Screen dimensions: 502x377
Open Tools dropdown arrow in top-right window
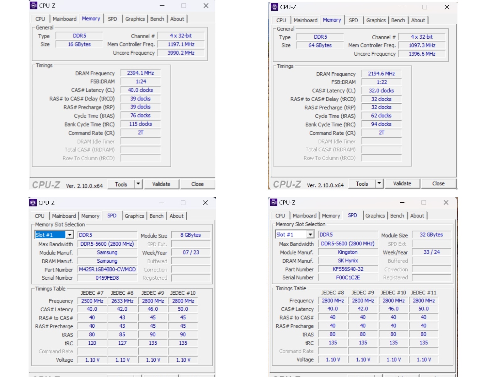pyautogui.click(x=379, y=183)
